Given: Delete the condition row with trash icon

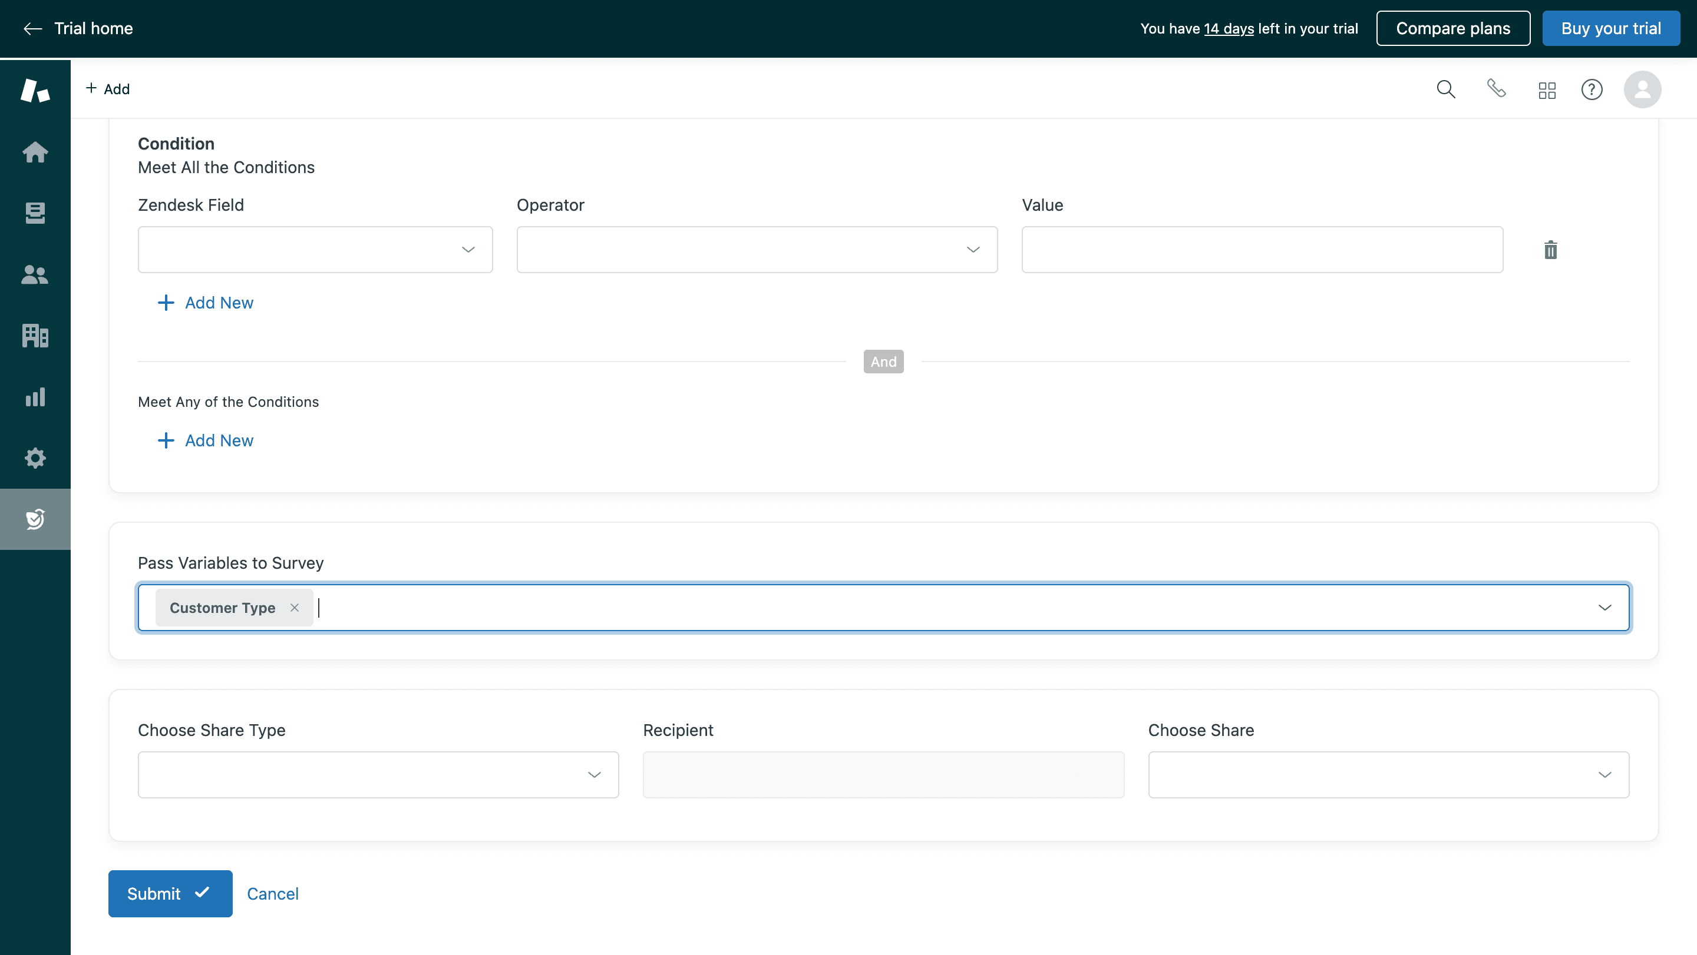Looking at the screenshot, I should (x=1550, y=250).
